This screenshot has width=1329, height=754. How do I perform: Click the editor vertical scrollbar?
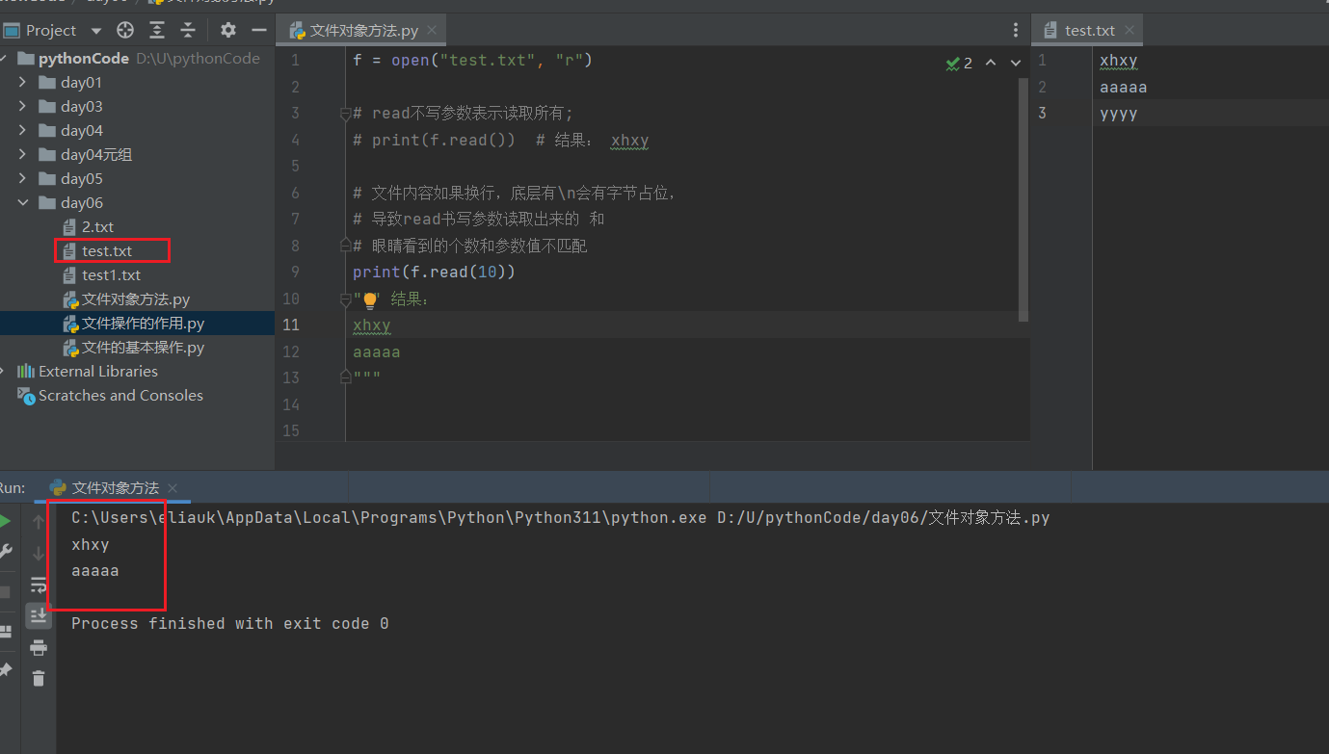click(x=1023, y=199)
